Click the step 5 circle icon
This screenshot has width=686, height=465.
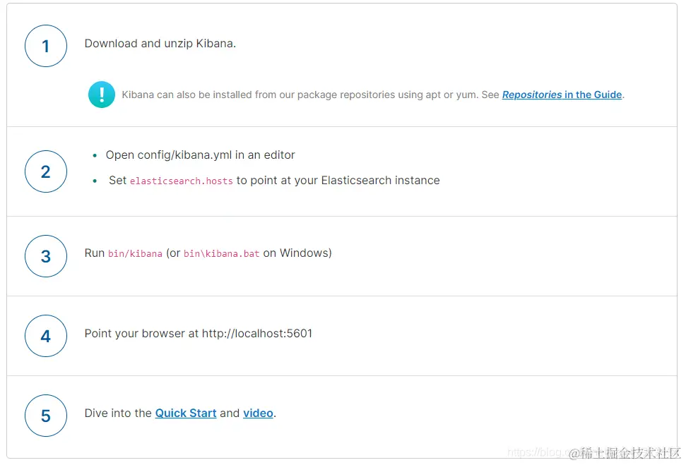(46, 415)
